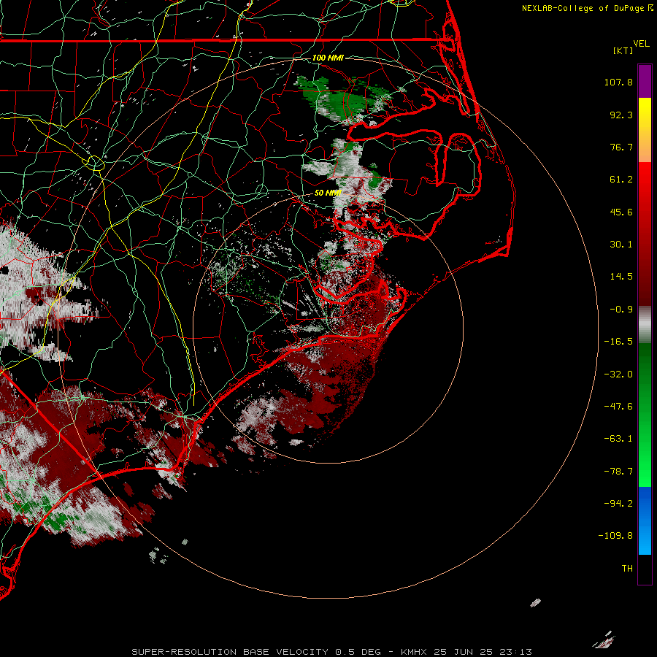657x657 pixels.
Task: Click the yellow segment of the color bar
Action: [645, 113]
